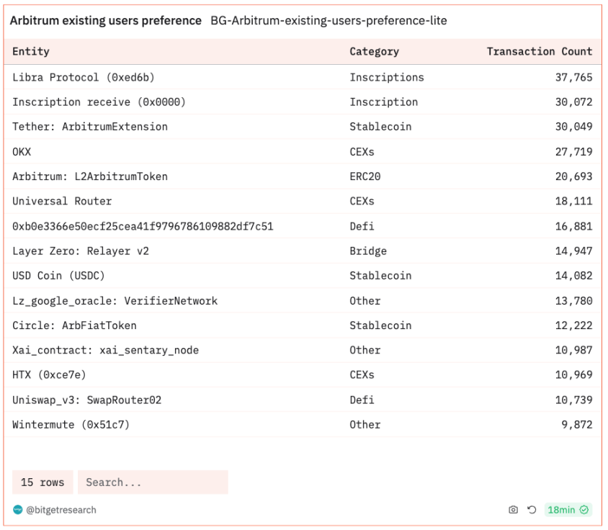The image size is (608, 530).
Task: Select the Tether: ArbitrumExtension entity cell
Action: pyautogui.click(x=90, y=127)
